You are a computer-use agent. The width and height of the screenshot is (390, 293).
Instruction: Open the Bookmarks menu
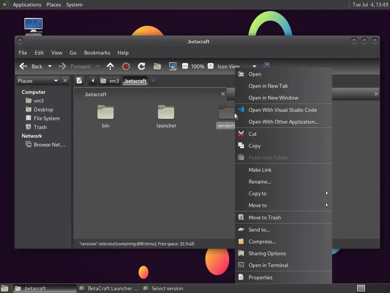click(97, 53)
